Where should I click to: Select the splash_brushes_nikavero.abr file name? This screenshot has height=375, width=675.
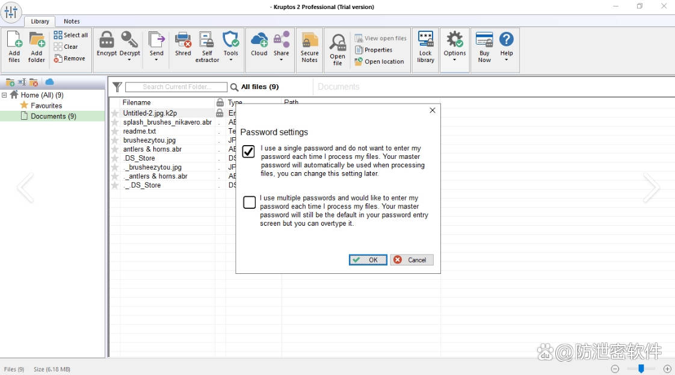point(167,122)
